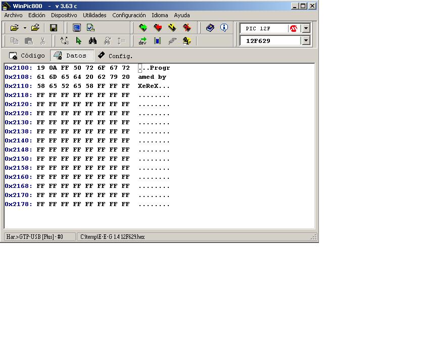Screen dimensions: 421x347
Task: Click the detect device 'dev' icon
Action: tap(143, 41)
